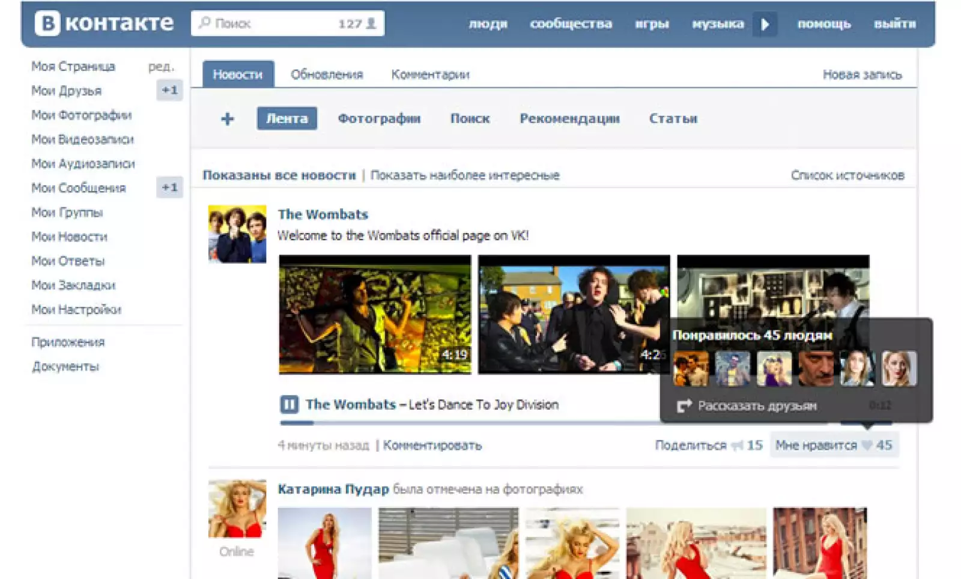
Task: Pause the Wombats audio track
Action: (289, 404)
